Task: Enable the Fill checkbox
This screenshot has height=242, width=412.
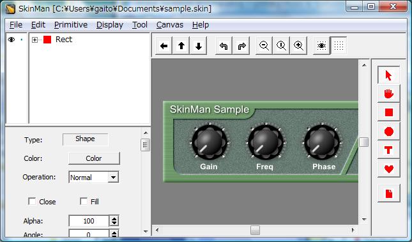Action: coord(84,201)
